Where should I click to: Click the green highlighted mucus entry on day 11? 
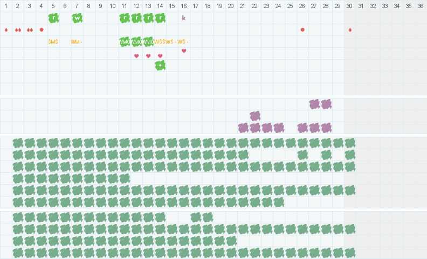pos(125,41)
